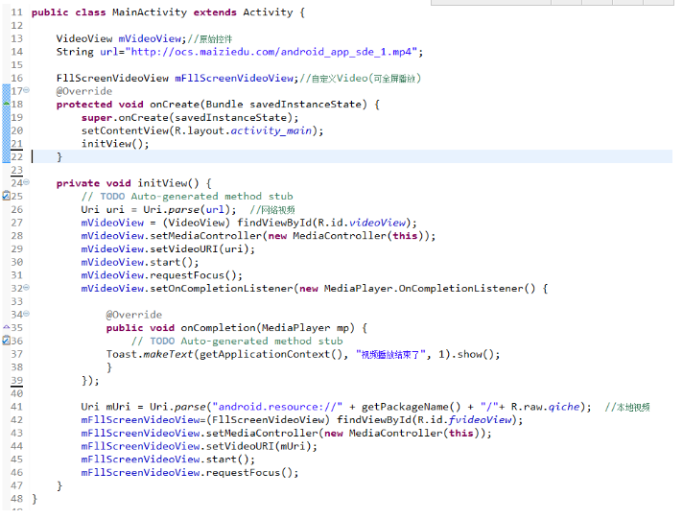Click the super keyword on line 19
Screen dimensions: 683x519
(96, 118)
